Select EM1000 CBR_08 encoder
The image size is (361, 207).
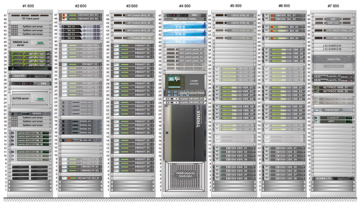(x=284, y=178)
